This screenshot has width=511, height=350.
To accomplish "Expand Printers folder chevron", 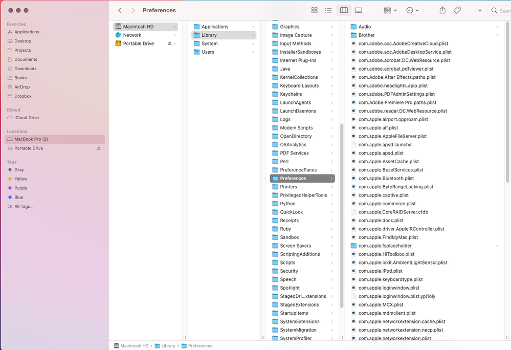I will (332, 187).
